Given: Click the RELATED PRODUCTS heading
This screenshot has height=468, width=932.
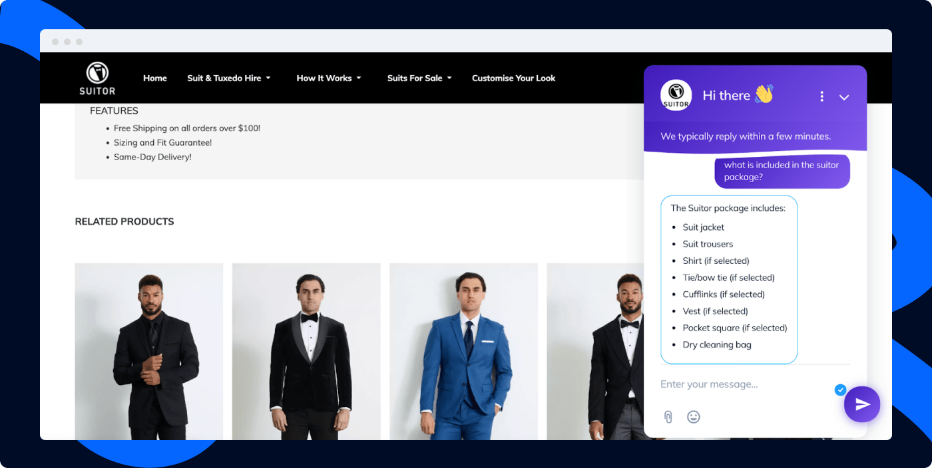Looking at the screenshot, I should [124, 221].
